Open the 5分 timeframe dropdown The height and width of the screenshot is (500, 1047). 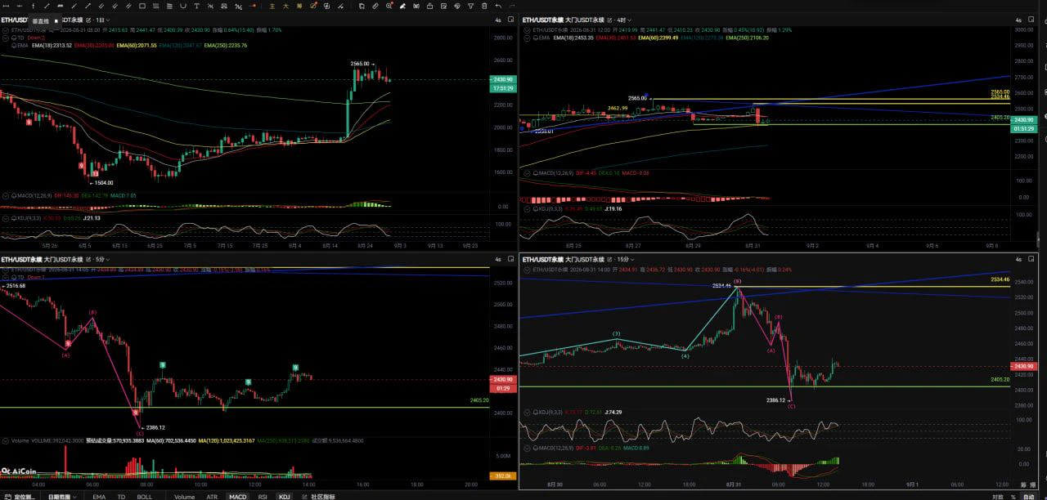[105, 259]
